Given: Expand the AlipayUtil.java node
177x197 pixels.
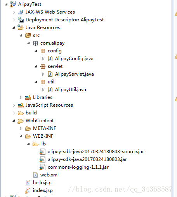Looking at the screenshot, I should pyautogui.click(x=43, y=90).
